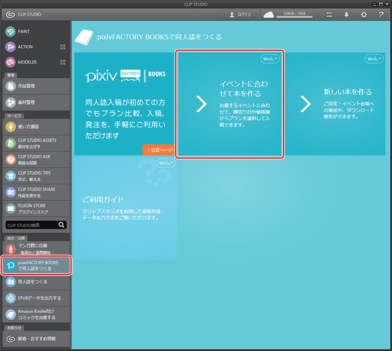Viewport: 392px width, 351px height.
Task: Click Web badge on イベントに合わせて本を作る card
Action: click(269, 59)
